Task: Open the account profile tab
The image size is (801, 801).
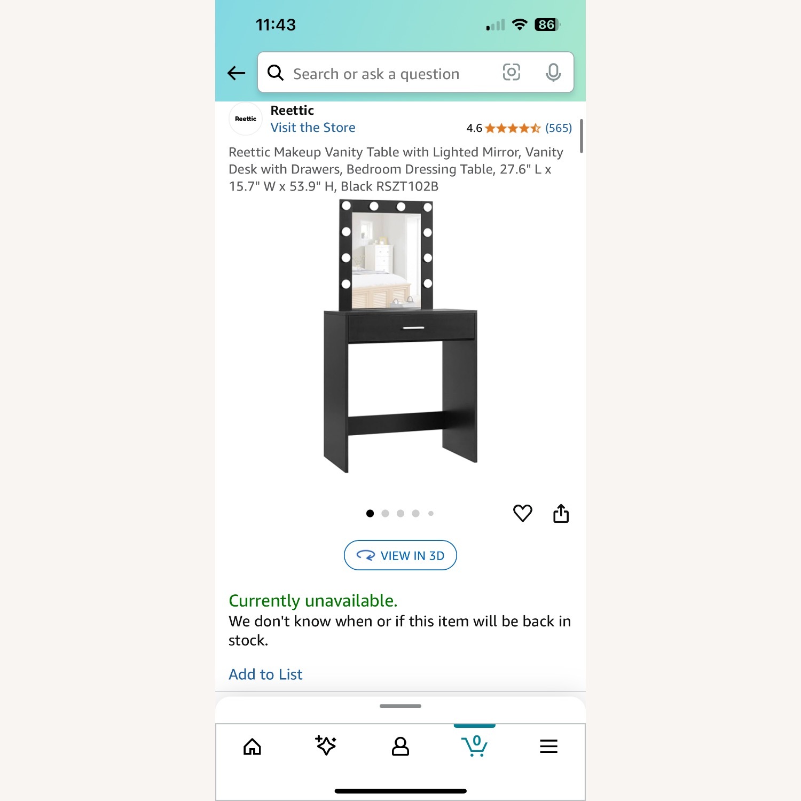Action: click(x=400, y=747)
